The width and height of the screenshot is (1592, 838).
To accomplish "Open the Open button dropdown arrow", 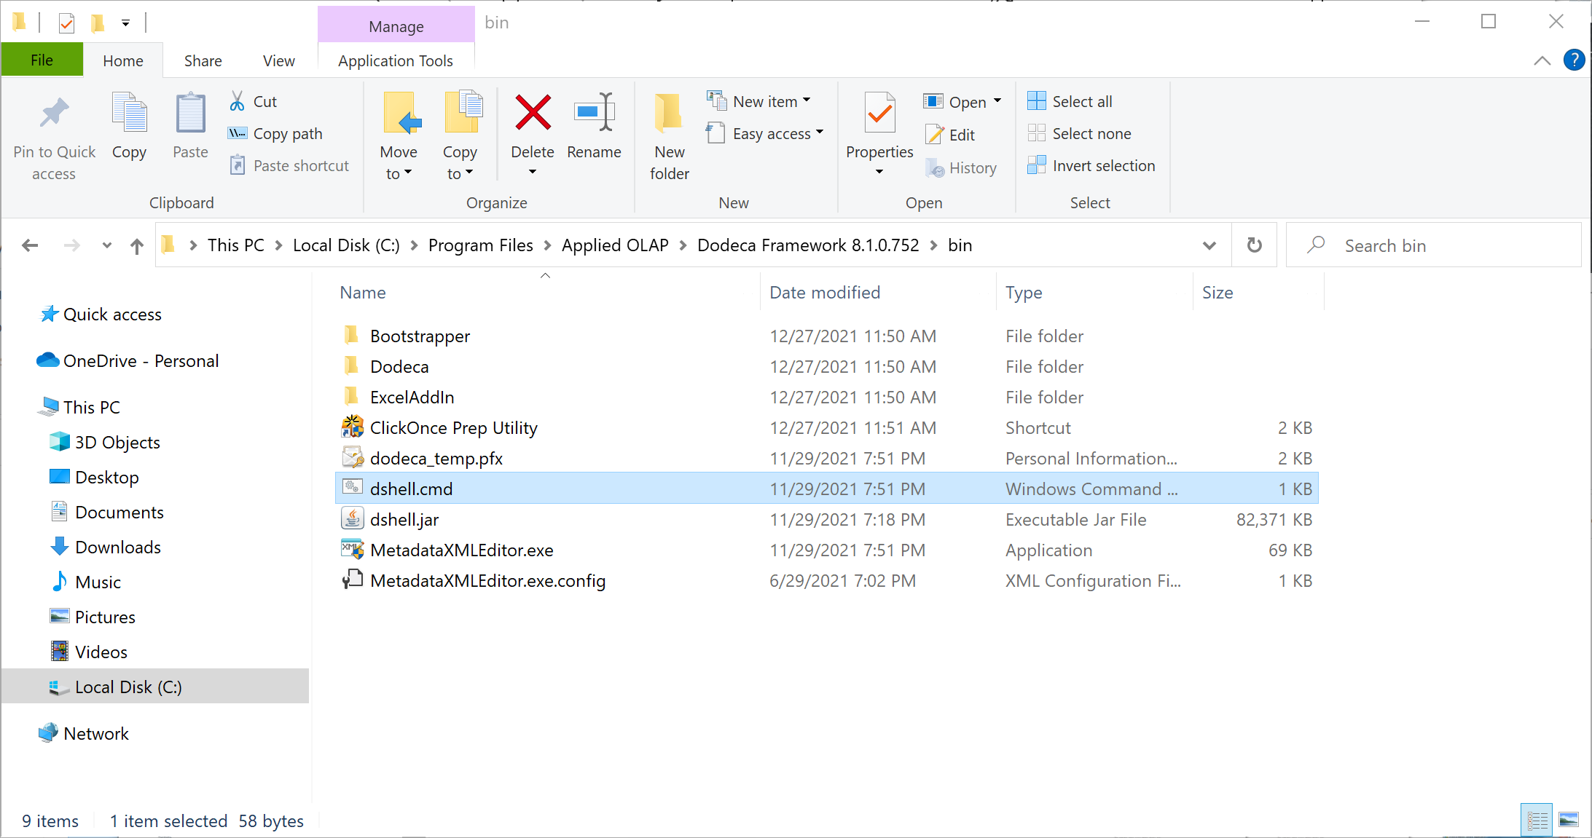I will 997,101.
